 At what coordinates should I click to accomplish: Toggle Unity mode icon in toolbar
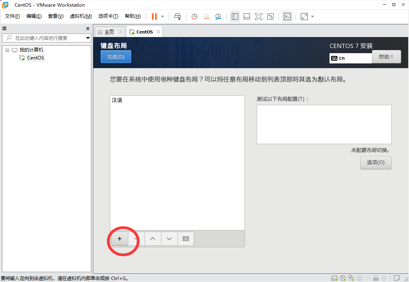point(270,17)
